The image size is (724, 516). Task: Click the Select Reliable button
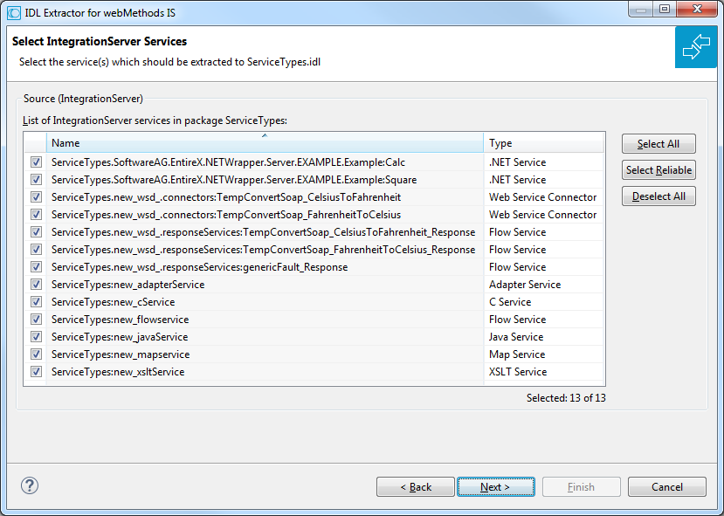[x=658, y=170]
